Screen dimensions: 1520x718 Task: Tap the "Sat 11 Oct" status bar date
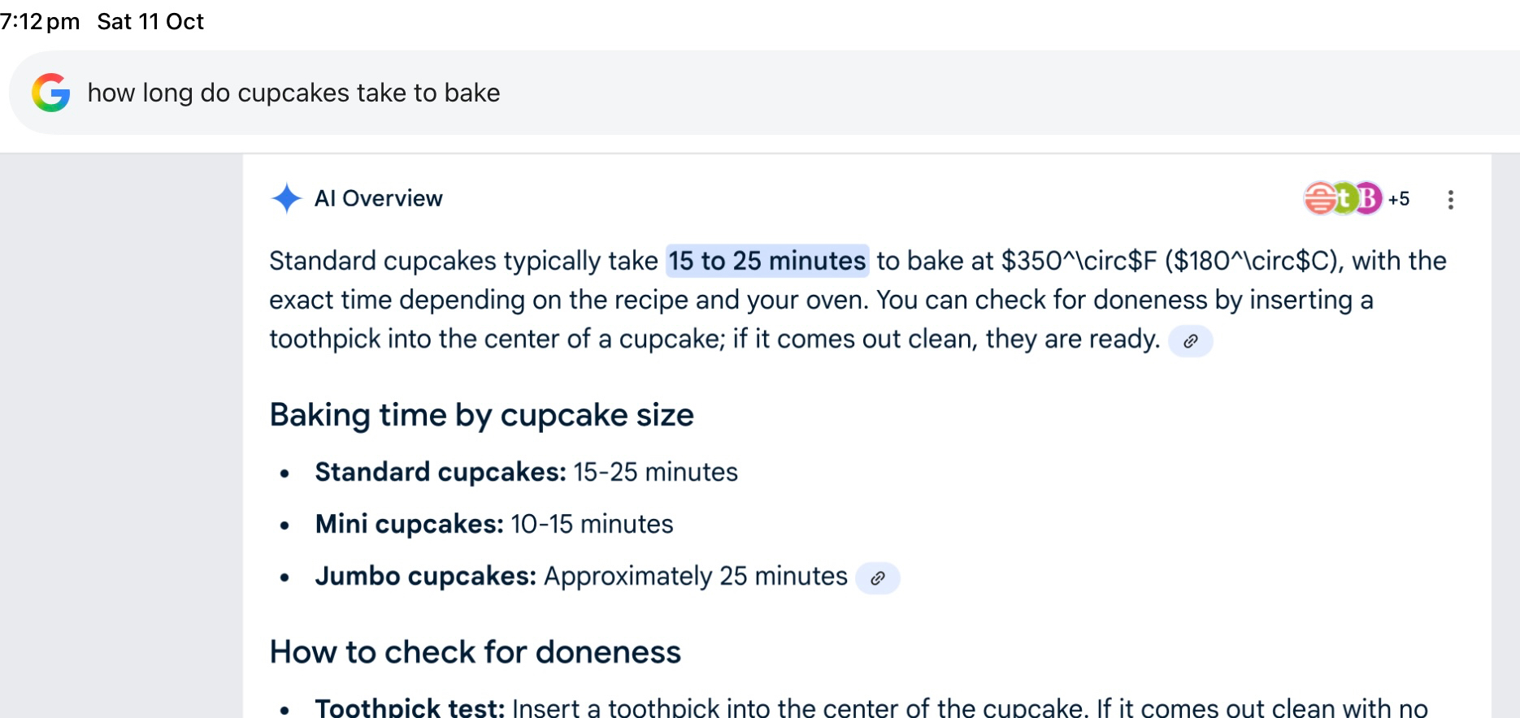(150, 21)
